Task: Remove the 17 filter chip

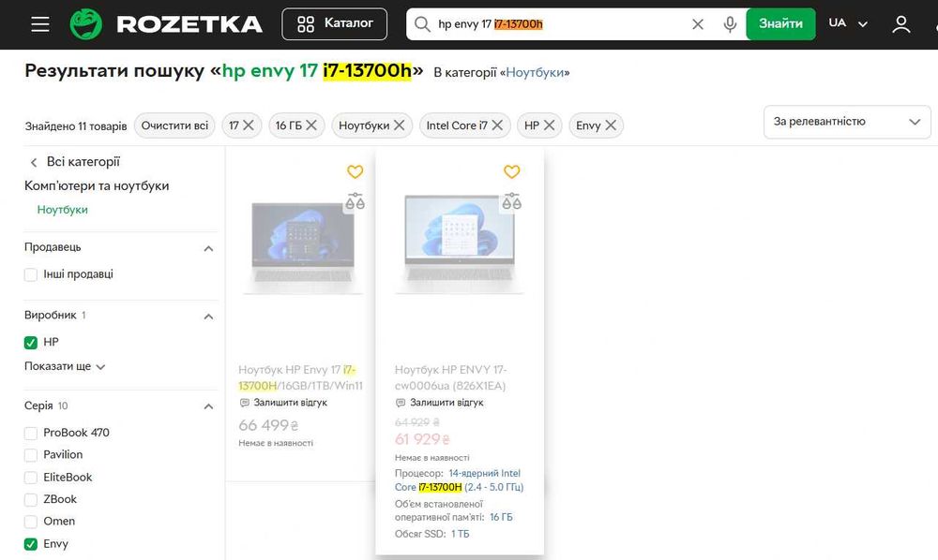Action: point(249,125)
